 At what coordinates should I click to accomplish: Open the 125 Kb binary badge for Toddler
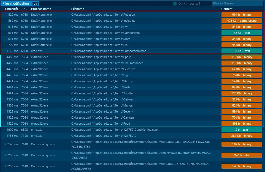[242, 93]
